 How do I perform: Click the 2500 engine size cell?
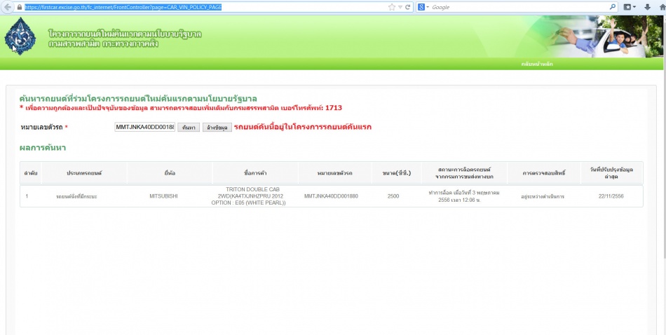[x=393, y=196]
